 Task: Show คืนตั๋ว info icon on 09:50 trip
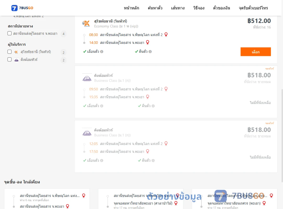153,106
